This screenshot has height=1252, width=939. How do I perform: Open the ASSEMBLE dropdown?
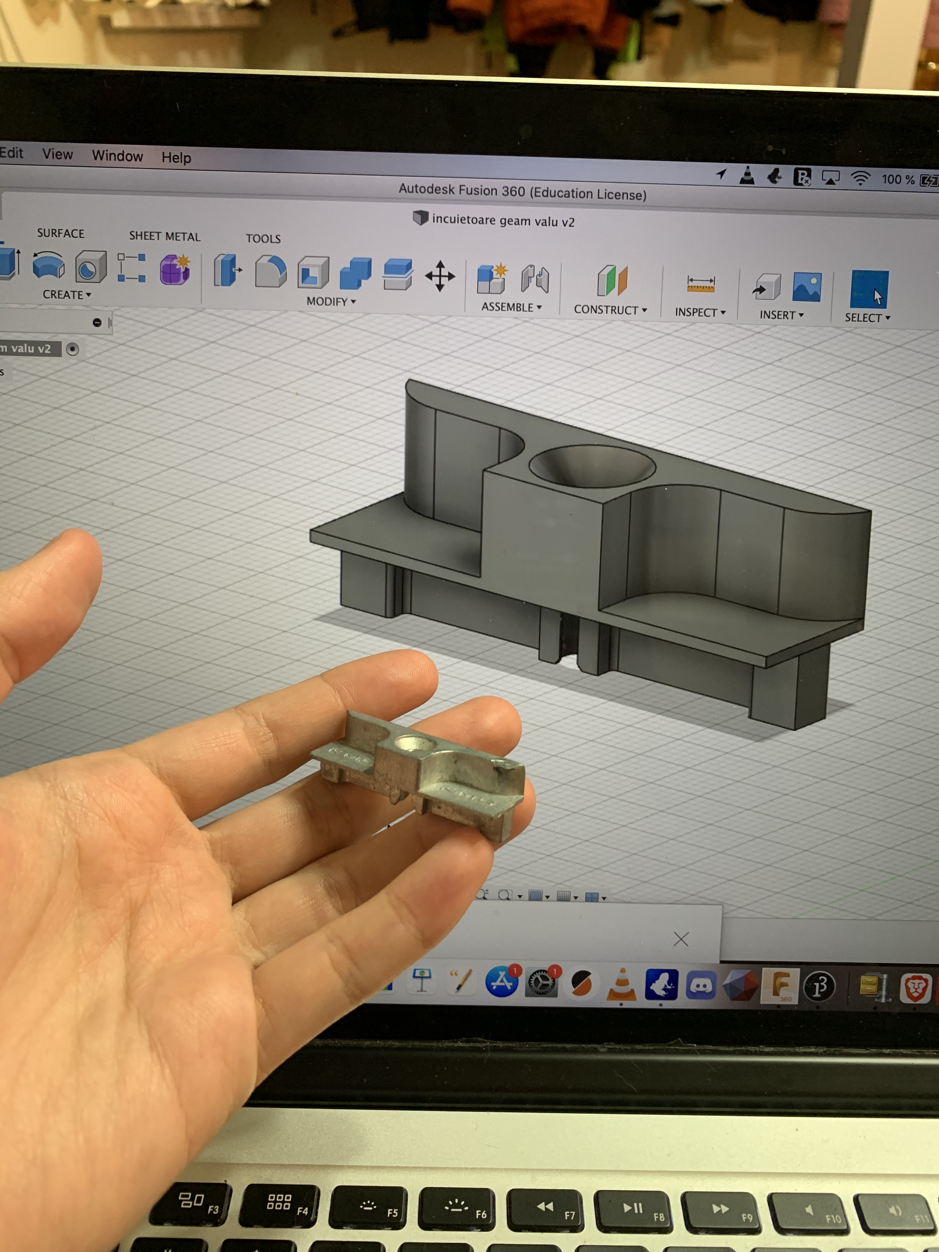[512, 307]
